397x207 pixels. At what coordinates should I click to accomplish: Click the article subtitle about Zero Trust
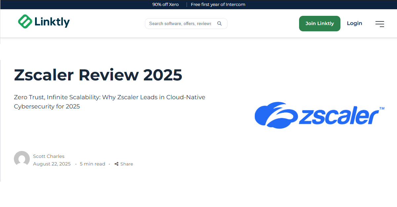[109, 102]
